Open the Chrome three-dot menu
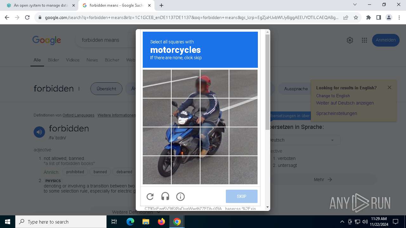This screenshot has height=228, width=406. coord(399,18)
